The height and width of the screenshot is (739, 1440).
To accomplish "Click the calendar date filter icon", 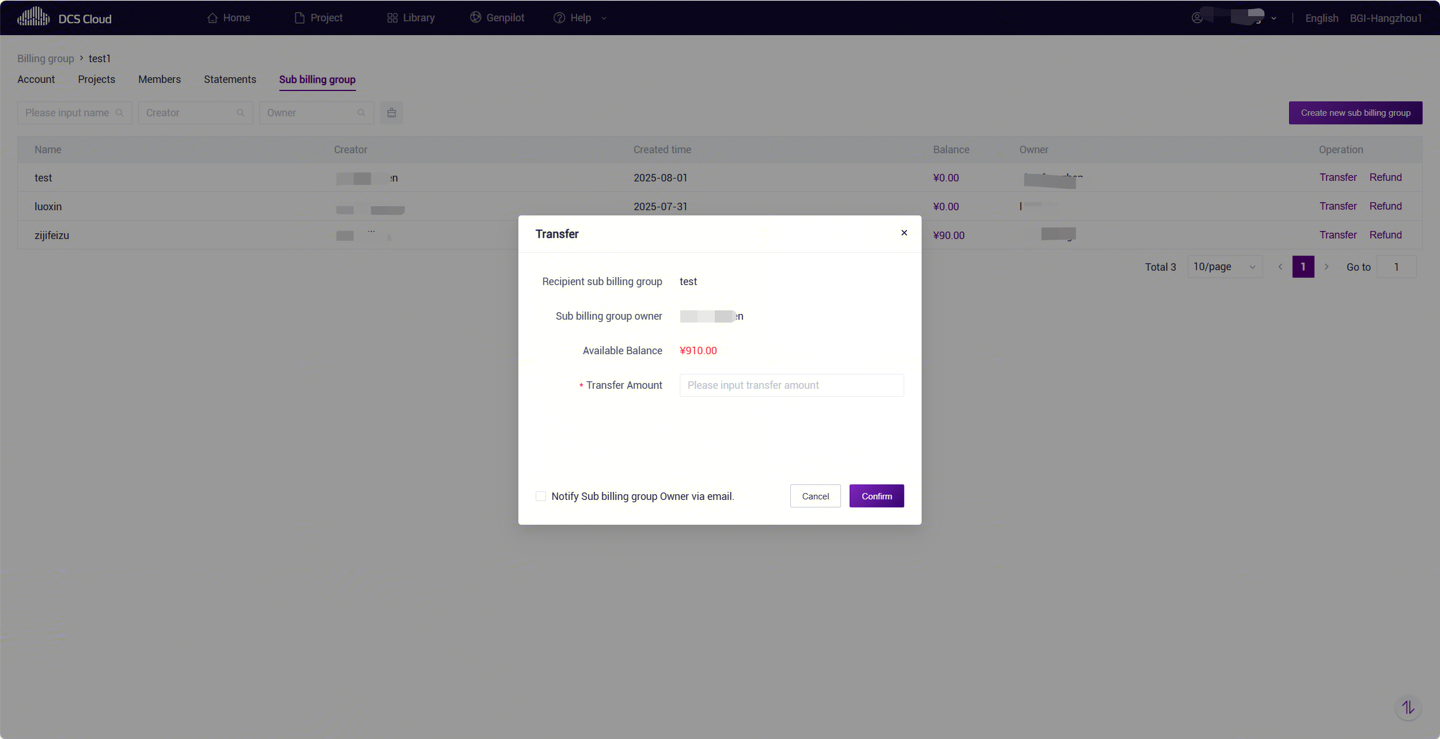I will 392,113.
